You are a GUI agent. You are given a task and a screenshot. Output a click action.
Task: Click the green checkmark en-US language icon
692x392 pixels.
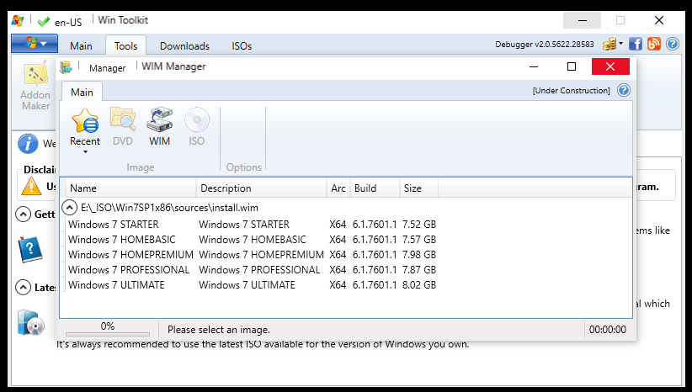pos(44,22)
